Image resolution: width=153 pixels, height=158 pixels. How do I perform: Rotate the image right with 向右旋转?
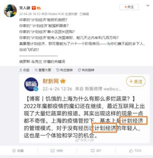pyautogui.click(x=86, y=70)
